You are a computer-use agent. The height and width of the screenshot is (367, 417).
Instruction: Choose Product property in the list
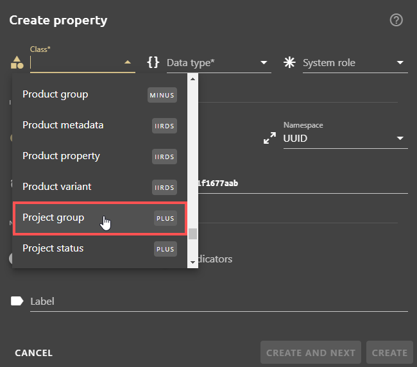[99, 157]
